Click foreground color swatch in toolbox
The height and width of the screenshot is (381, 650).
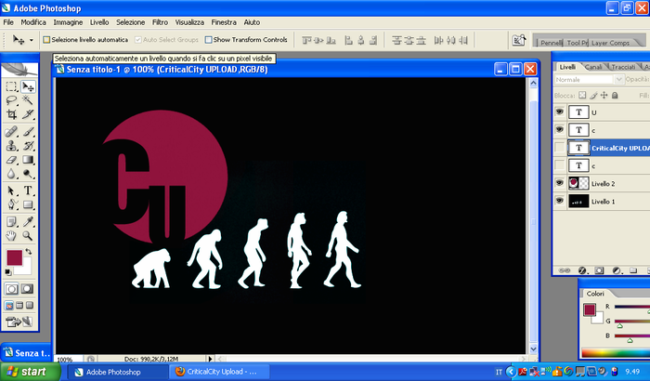(15, 257)
